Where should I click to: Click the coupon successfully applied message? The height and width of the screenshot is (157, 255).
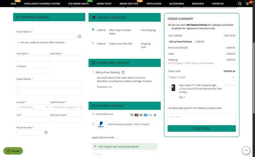125,146
